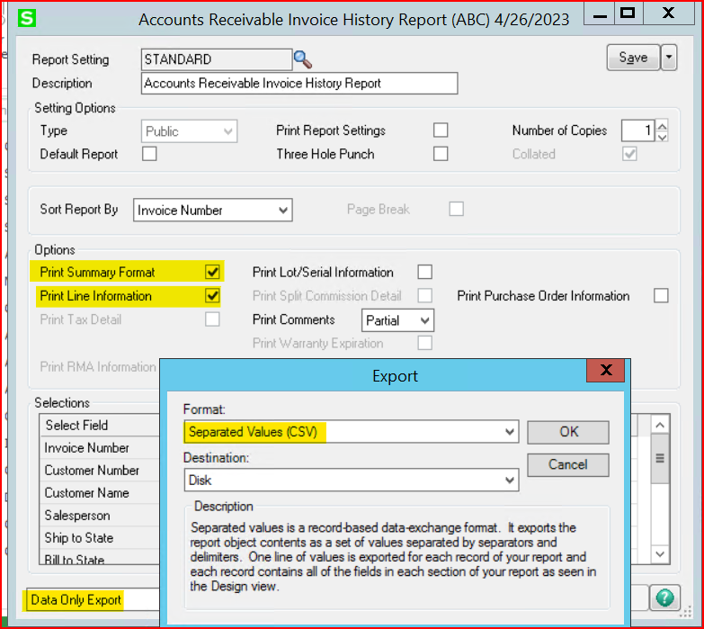Click the green help question mark icon
This screenshot has height=629, width=704.
point(665,598)
